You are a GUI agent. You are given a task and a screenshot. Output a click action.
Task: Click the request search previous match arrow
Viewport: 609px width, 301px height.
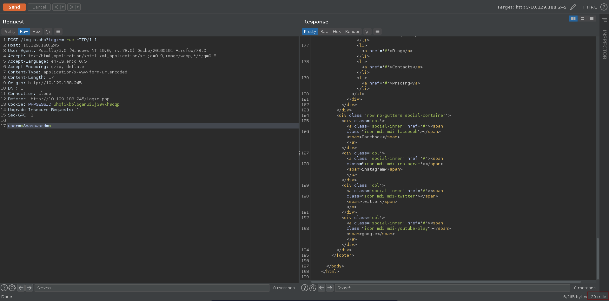(21, 288)
